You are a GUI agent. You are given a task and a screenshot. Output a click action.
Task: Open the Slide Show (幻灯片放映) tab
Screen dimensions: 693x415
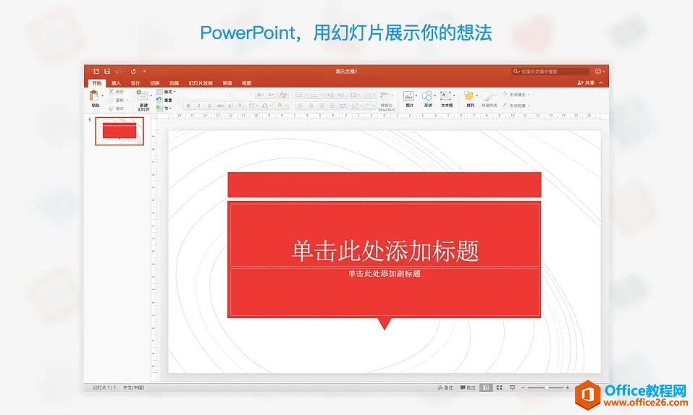(201, 83)
